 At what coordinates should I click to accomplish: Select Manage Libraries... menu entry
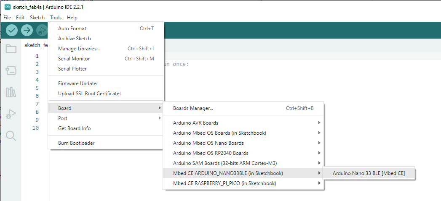tap(106, 49)
